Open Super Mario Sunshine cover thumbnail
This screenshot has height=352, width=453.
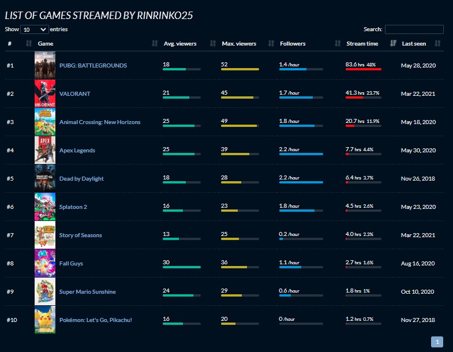click(x=45, y=291)
